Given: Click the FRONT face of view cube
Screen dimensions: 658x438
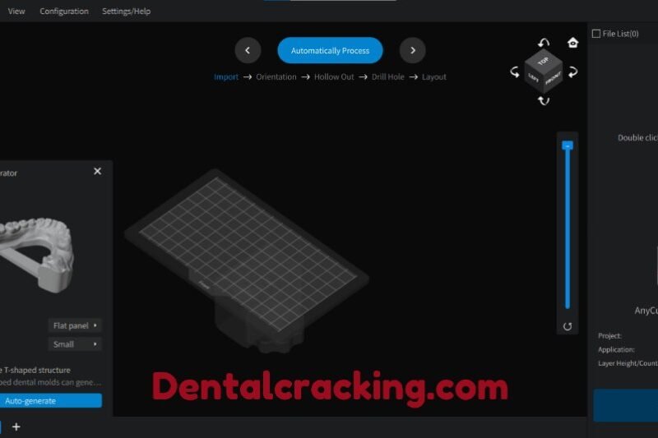Looking at the screenshot, I should coord(553,79).
